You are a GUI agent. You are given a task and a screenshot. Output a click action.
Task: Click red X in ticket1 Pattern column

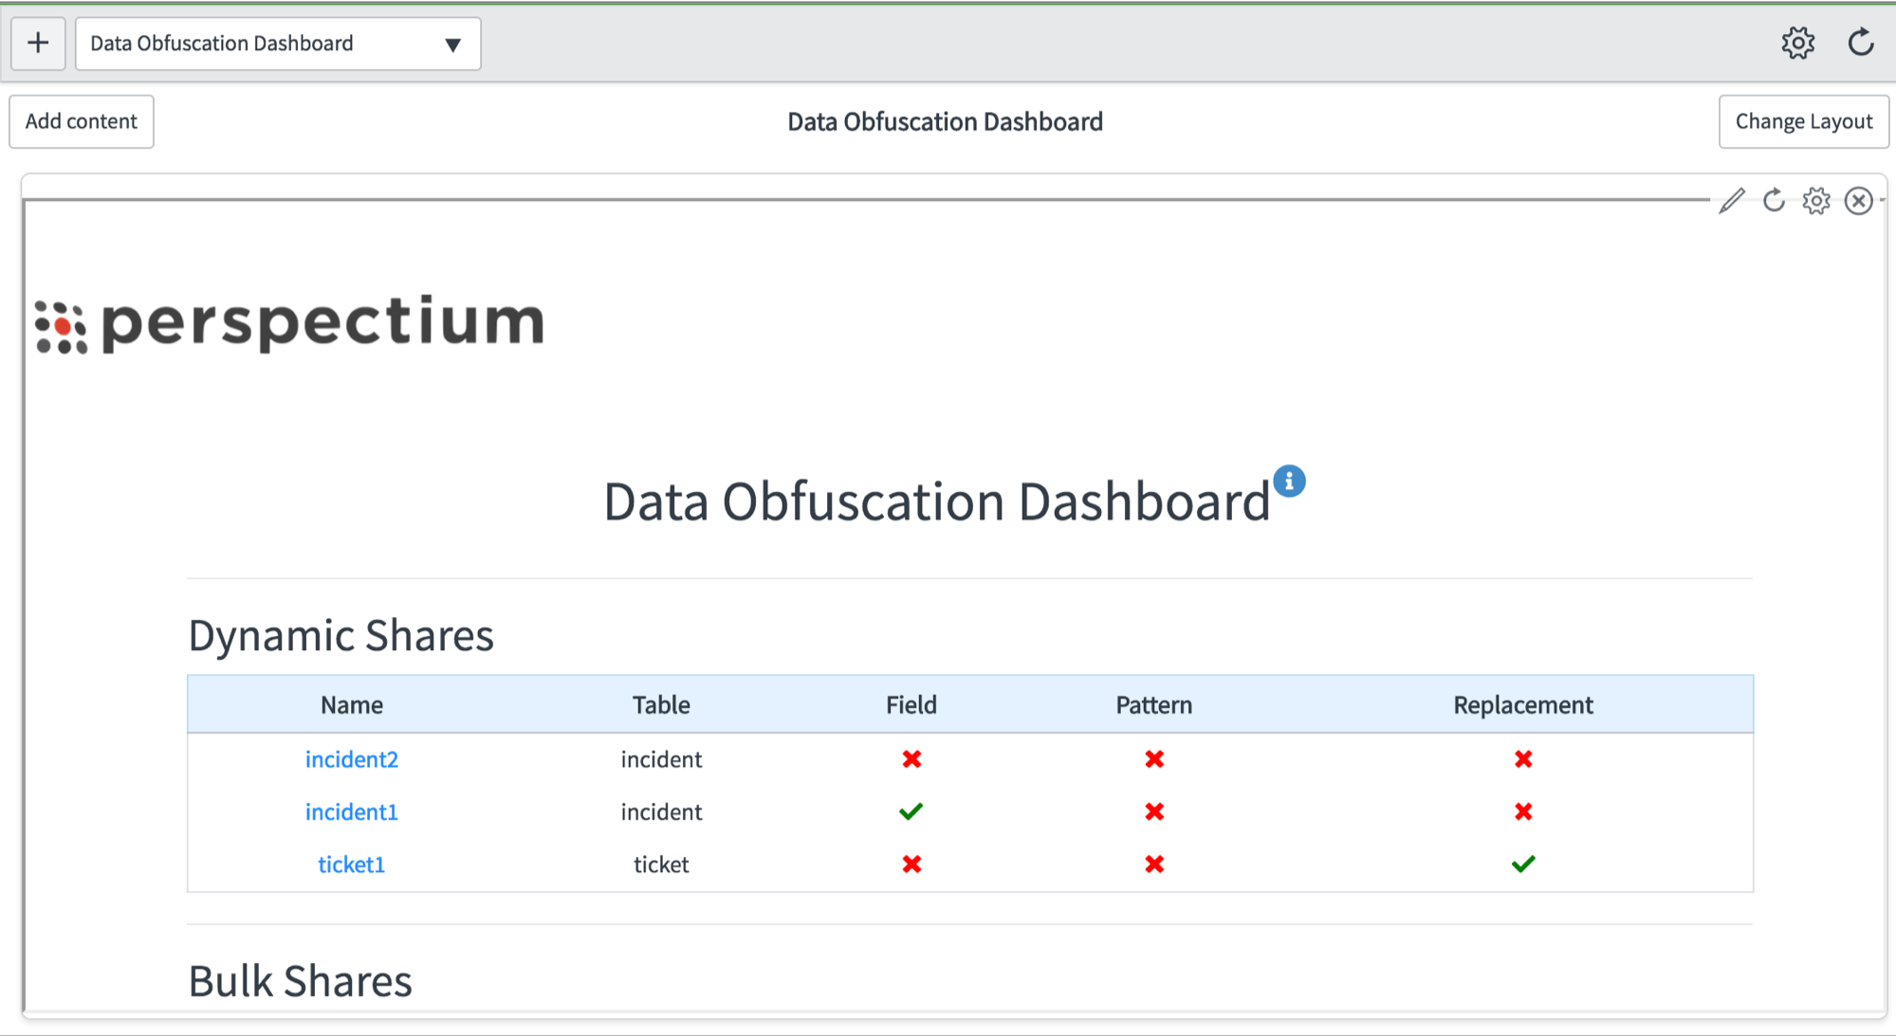click(x=1154, y=864)
